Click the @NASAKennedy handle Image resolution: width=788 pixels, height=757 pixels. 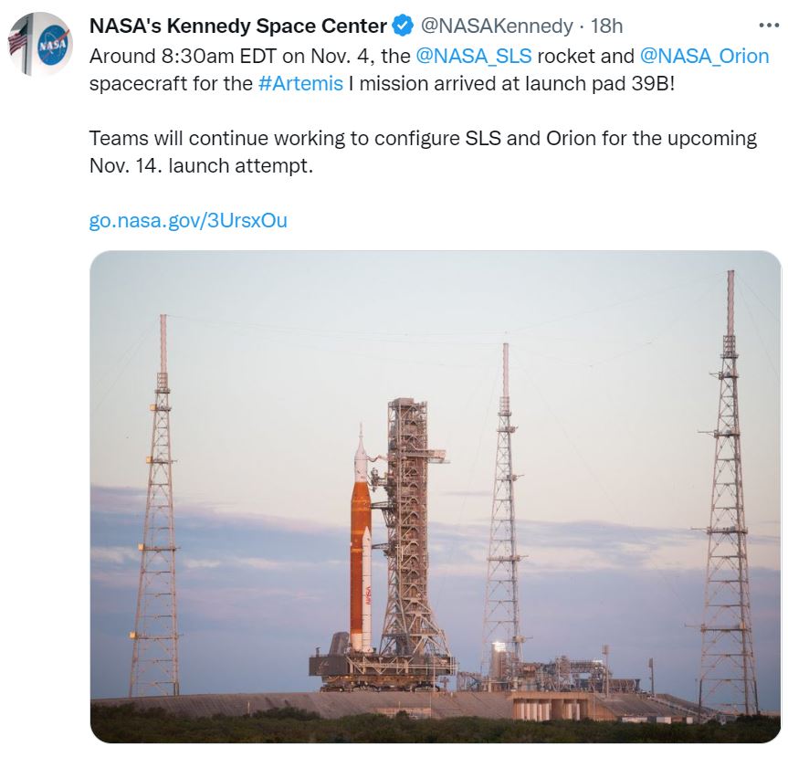[497, 26]
